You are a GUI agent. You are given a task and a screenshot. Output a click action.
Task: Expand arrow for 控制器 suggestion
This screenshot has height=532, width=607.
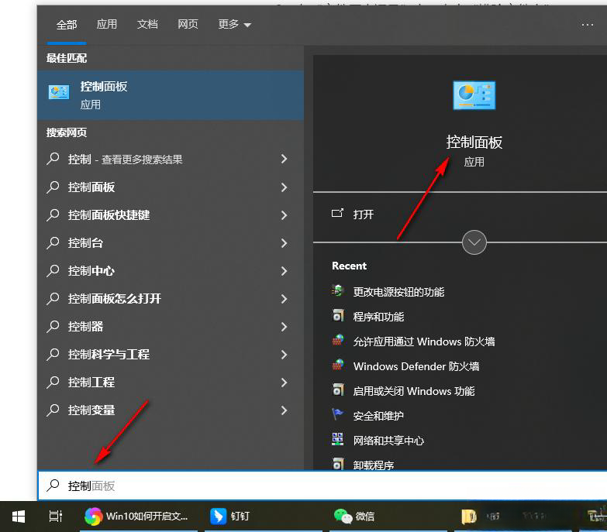[285, 327]
